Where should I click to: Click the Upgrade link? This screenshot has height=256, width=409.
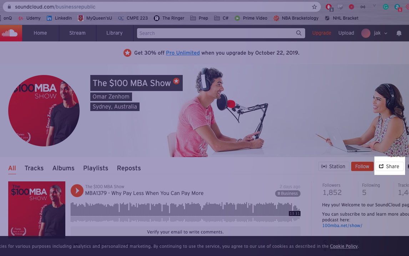pos(322,33)
